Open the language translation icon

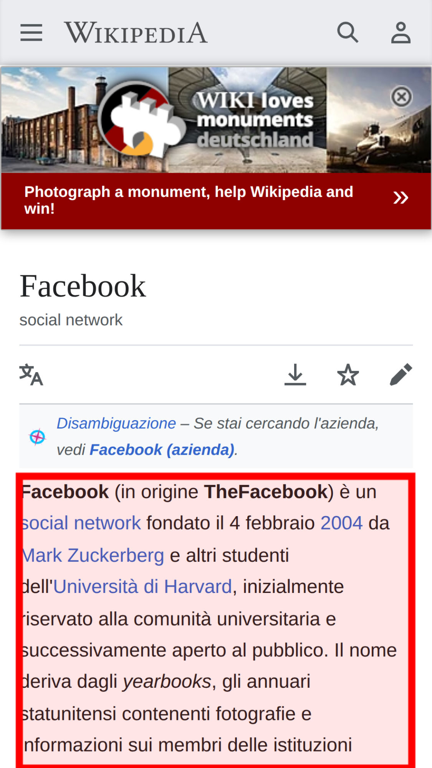pos(31,374)
